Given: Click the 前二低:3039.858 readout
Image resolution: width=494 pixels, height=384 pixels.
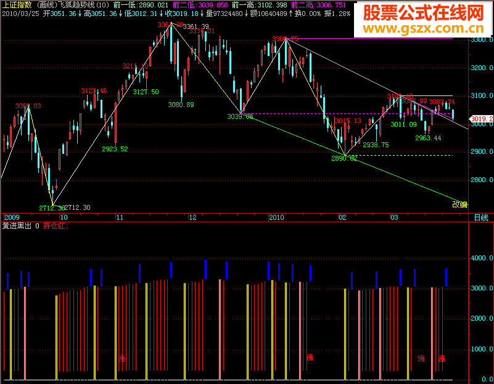Looking at the screenshot, I should (200, 5).
